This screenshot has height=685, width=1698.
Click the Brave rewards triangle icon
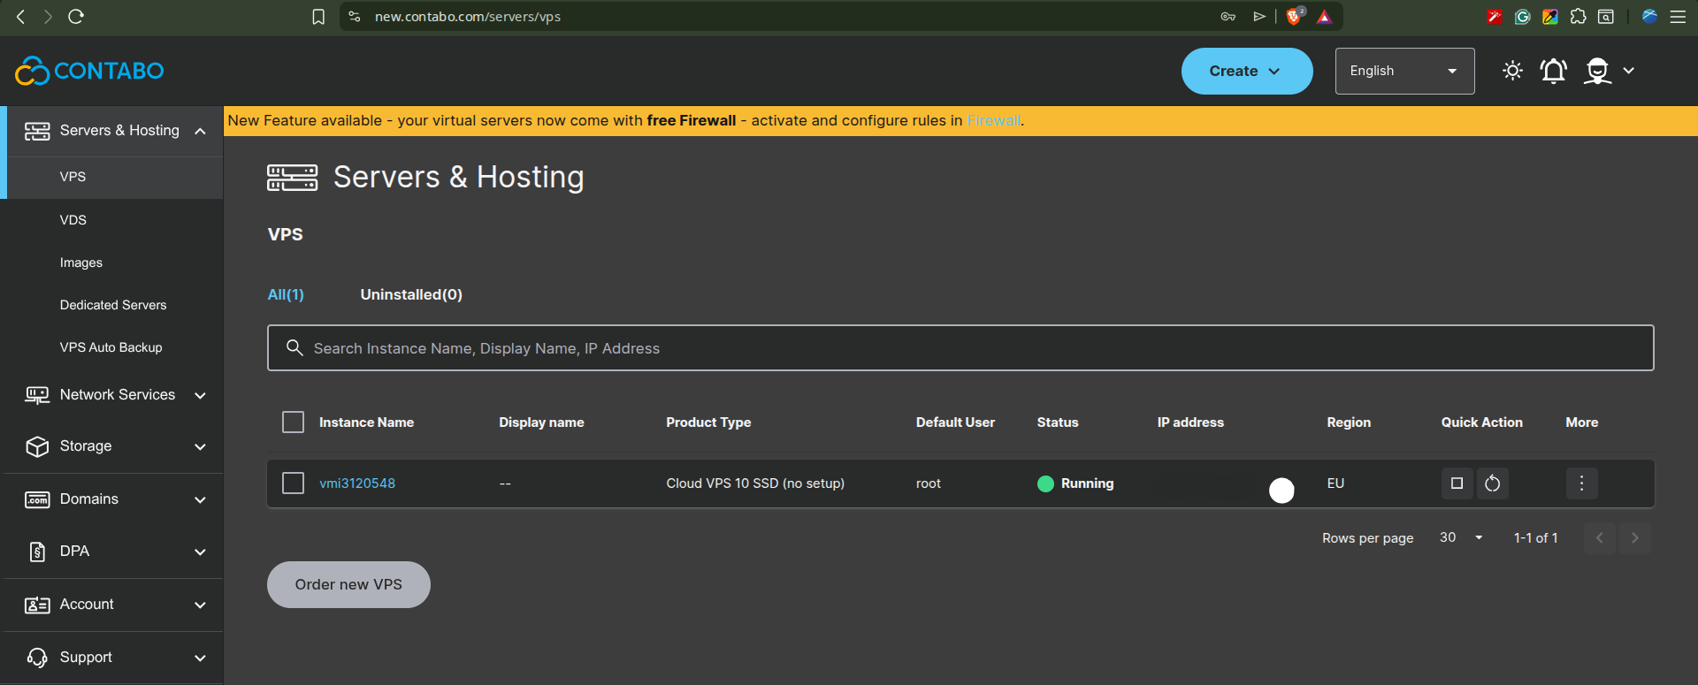point(1324,17)
